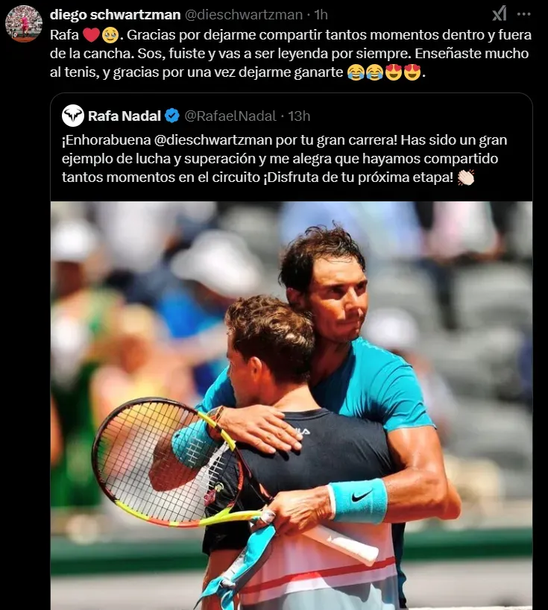Viewport: 548px width, 610px height.
Task: Open the three-dot more options menu
Action: tap(524, 14)
